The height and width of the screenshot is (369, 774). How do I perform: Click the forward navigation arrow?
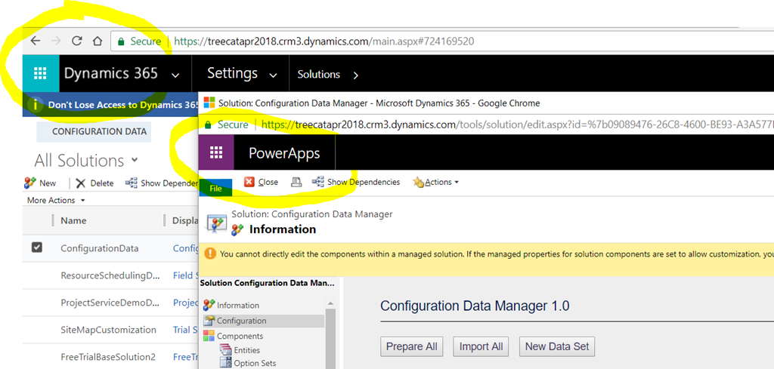[x=56, y=41]
